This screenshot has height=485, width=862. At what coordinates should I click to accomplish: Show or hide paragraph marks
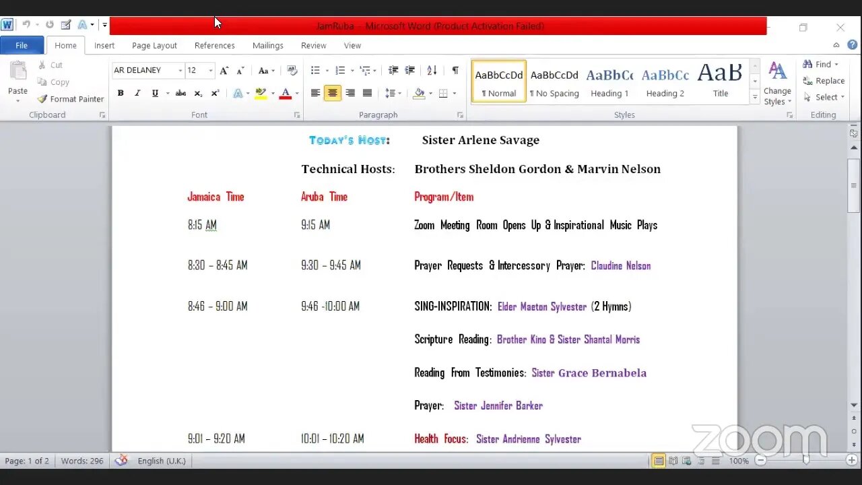pos(455,70)
